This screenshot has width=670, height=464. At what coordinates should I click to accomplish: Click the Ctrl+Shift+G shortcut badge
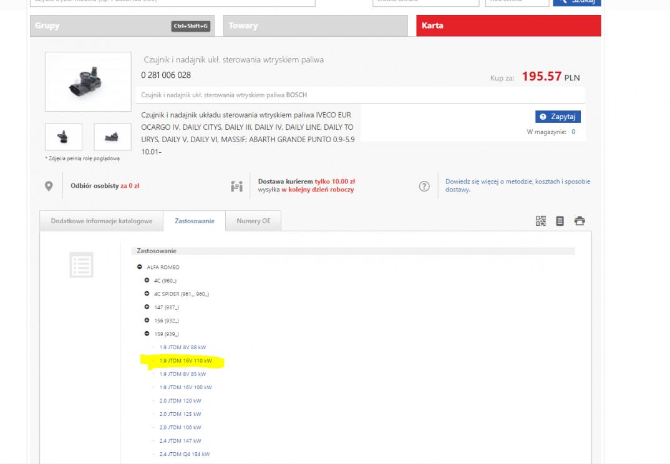pos(190,26)
